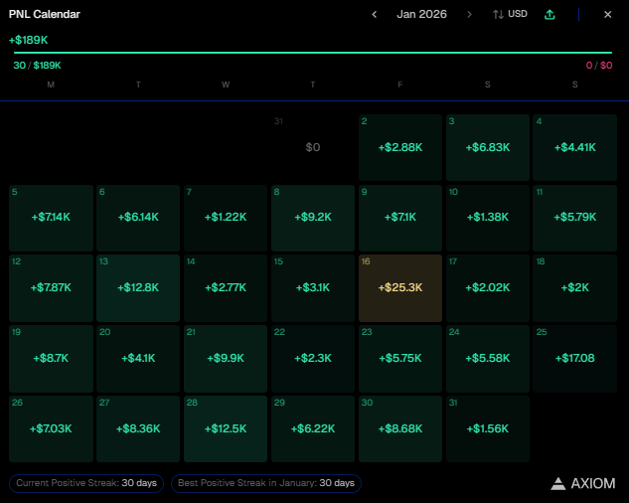Open day 4 cell +$4.41K
Viewport: 629px width, 503px height.
[x=575, y=147]
